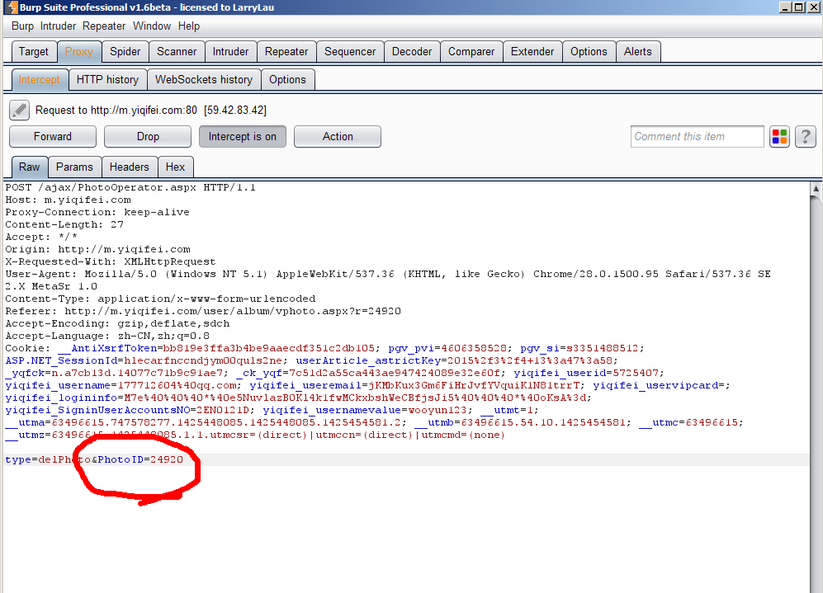Click the X-Requested-With header line
The width and height of the screenshot is (823, 593).
click(x=111, y=261)
